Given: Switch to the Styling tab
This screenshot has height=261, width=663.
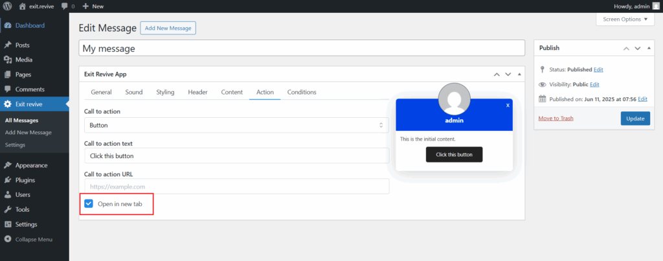Looking at the screenshot, I should click(165, 92).
